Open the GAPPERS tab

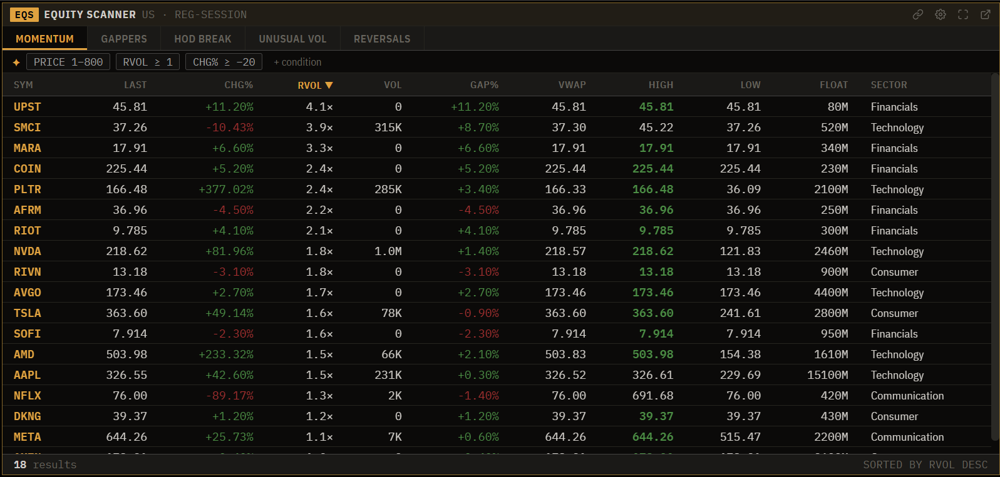pyautogui.click(x=124, y=39)
